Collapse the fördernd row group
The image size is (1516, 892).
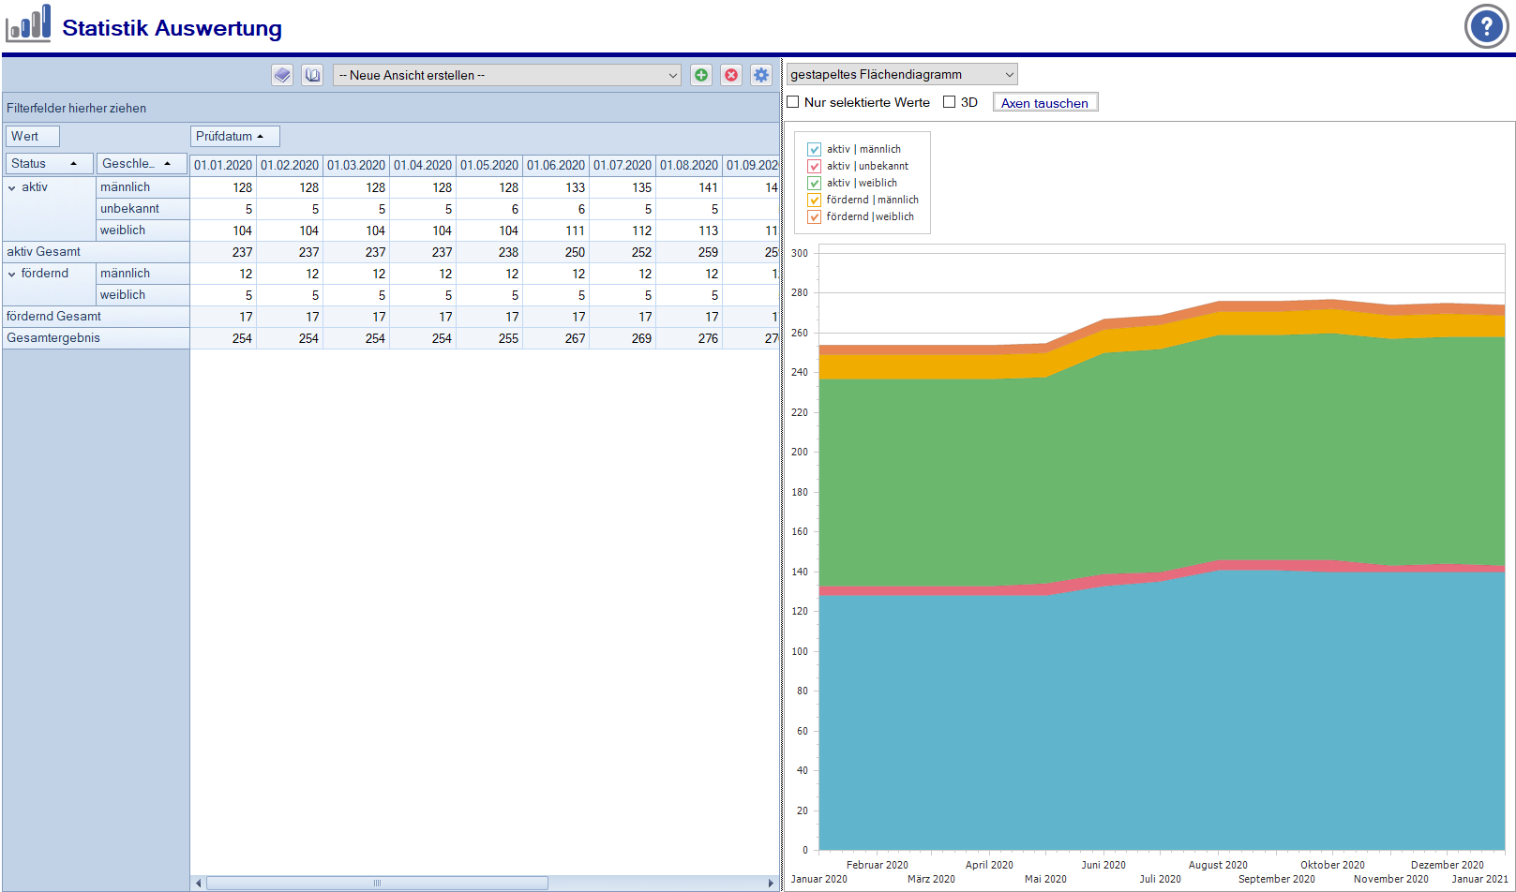(12, 274)
